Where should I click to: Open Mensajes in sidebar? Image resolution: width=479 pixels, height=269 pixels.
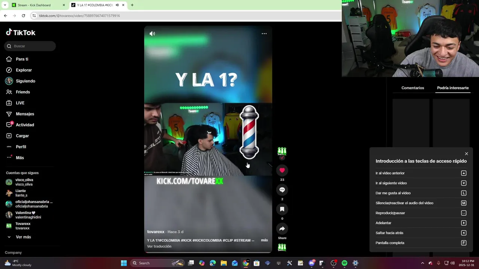tap(25, 114)
